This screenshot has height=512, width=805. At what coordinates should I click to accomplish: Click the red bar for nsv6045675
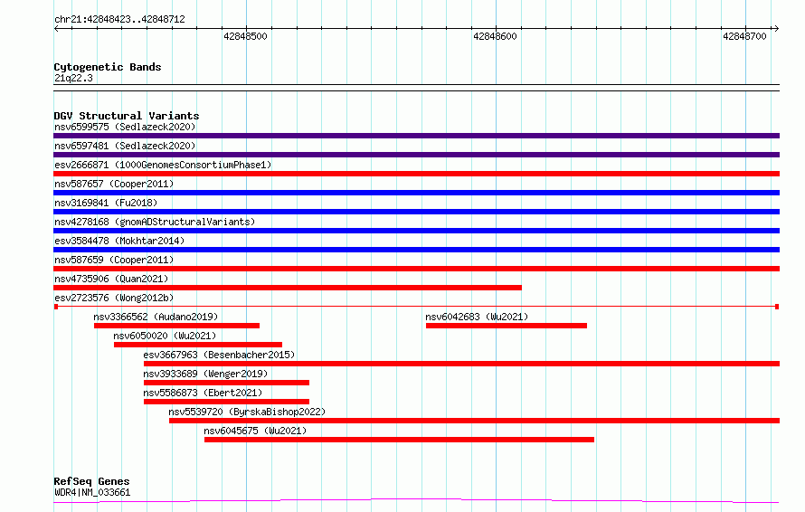tap(400, 440)
